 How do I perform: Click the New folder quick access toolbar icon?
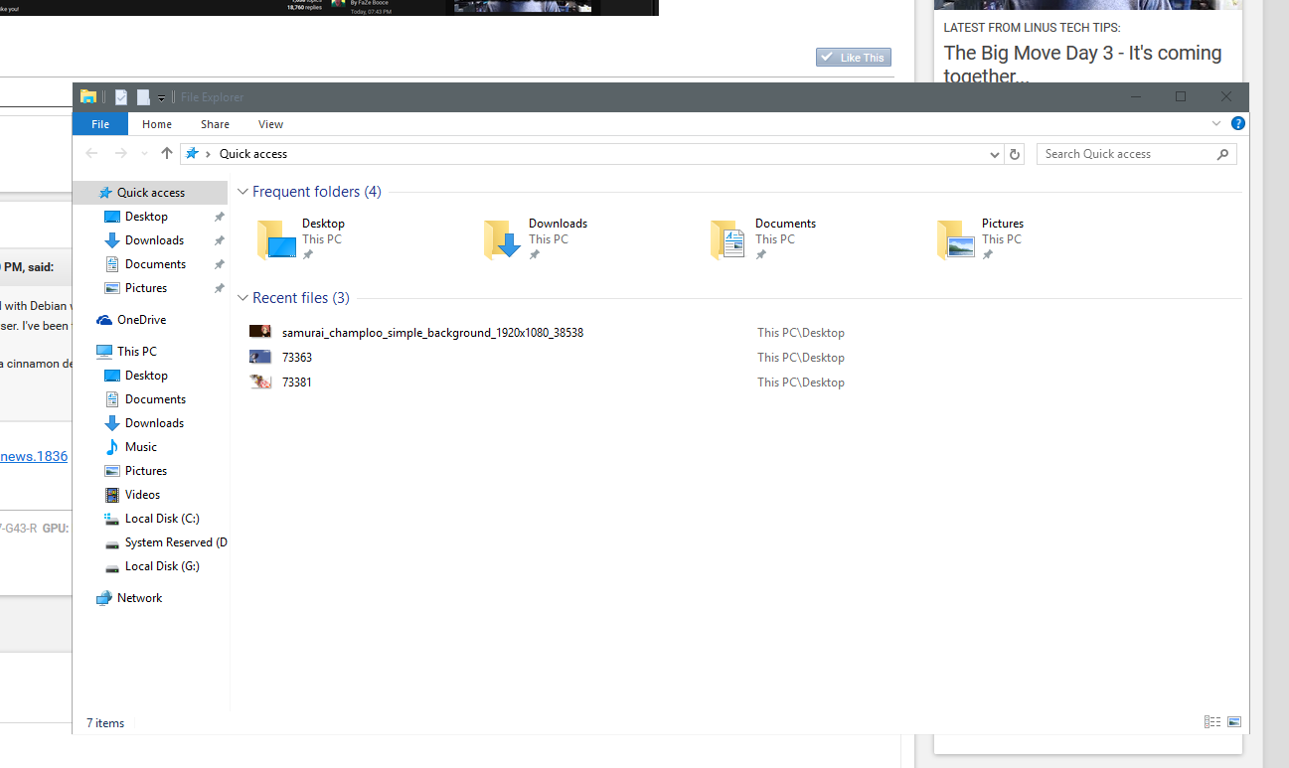coord(143,97)
